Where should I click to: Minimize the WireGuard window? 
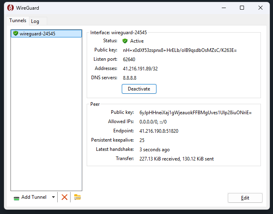click(224, 8)
